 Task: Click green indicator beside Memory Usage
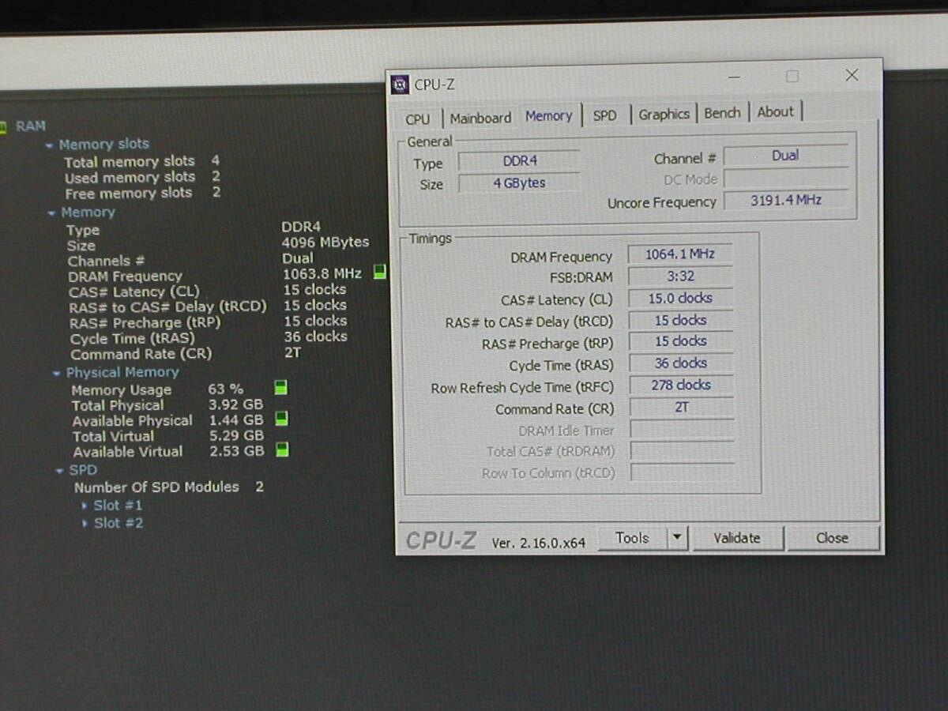(280, 387)
